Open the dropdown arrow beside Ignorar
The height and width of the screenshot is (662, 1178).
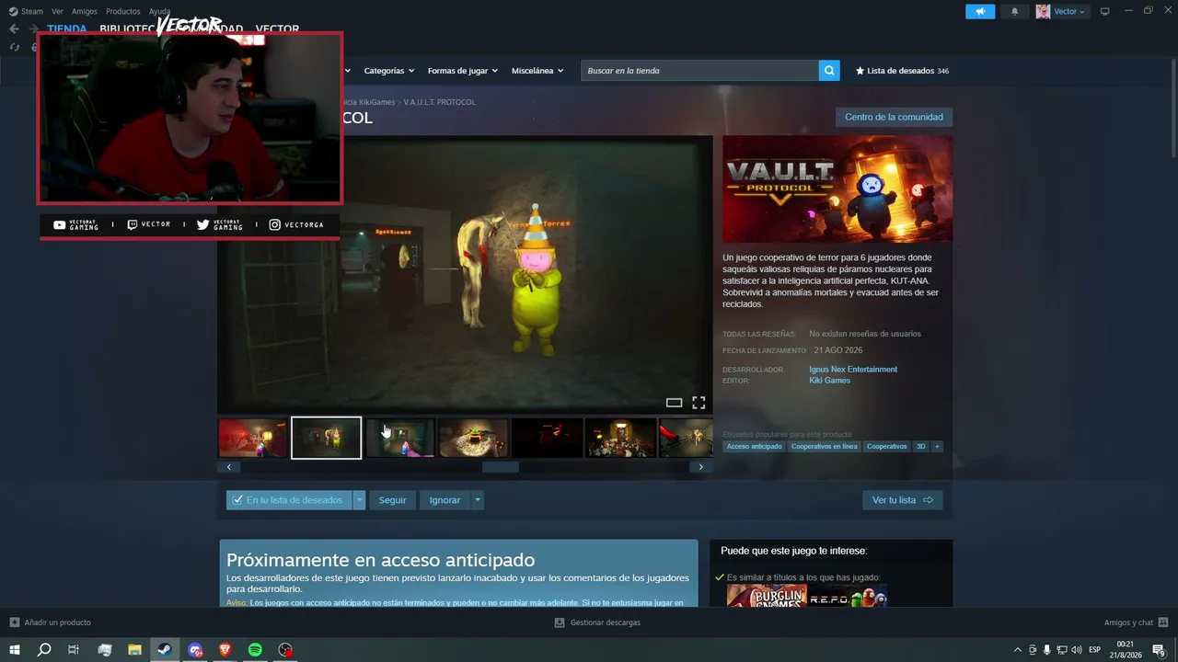point(478,500)
